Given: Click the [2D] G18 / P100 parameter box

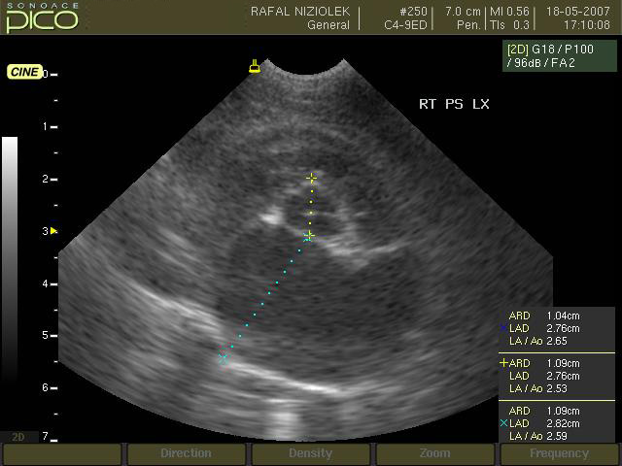Looking at the screenshot, I should click(x=560, y=56).
